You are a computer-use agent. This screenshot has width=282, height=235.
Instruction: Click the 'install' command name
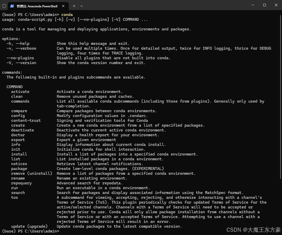[x=19, y=154]
